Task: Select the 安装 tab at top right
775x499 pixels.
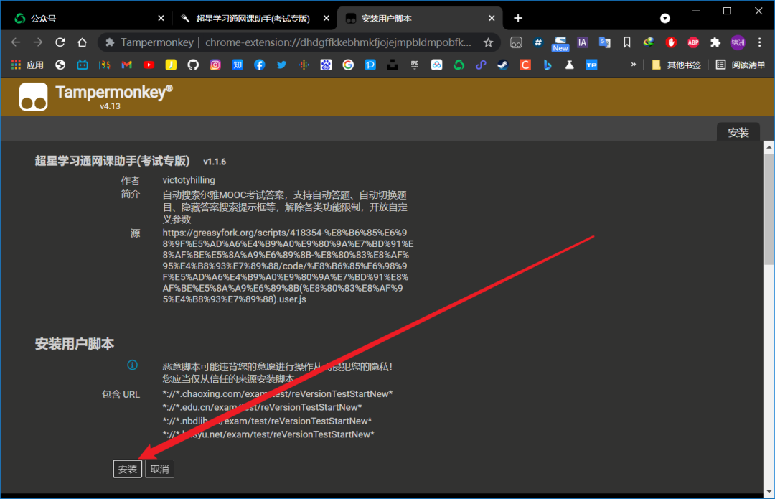Action: point(738,133)
